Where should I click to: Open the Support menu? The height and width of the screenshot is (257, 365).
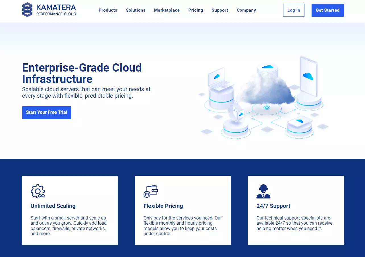pyautogui.click(x=220, y=10)
